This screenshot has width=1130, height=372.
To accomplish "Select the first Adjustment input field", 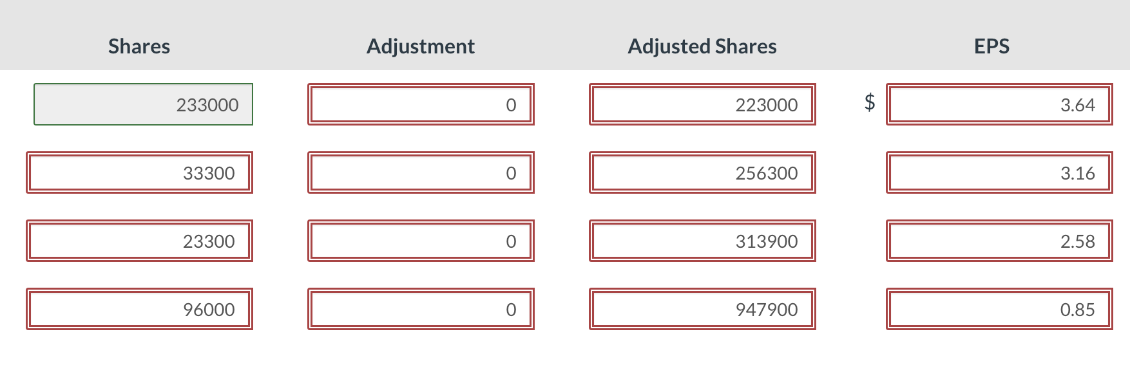I will click(420, 104).
